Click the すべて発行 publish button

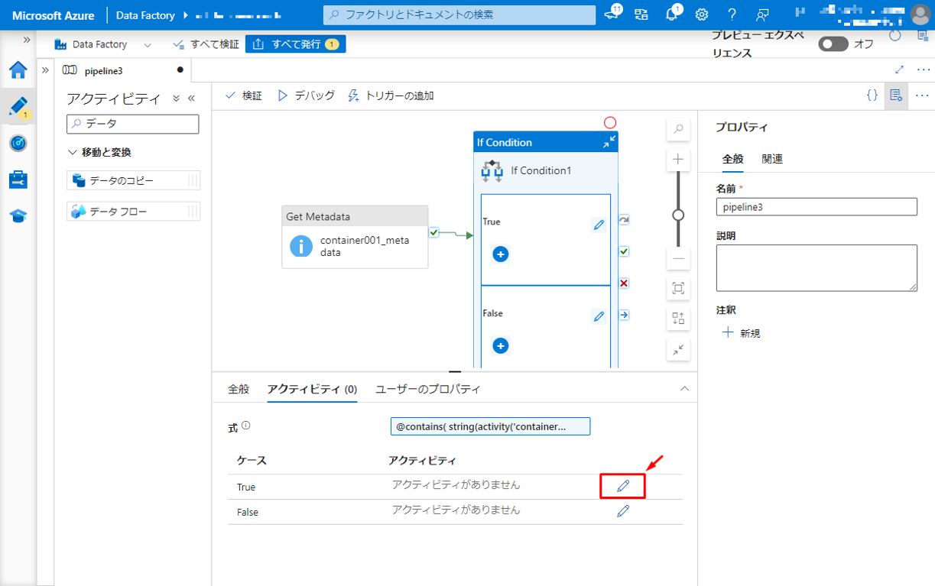click(x=295, y=44)
